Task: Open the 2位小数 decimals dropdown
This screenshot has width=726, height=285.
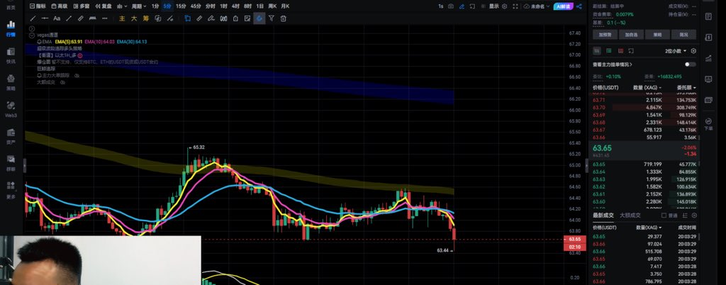Action: pyautogui.click(x=676, y=51)
